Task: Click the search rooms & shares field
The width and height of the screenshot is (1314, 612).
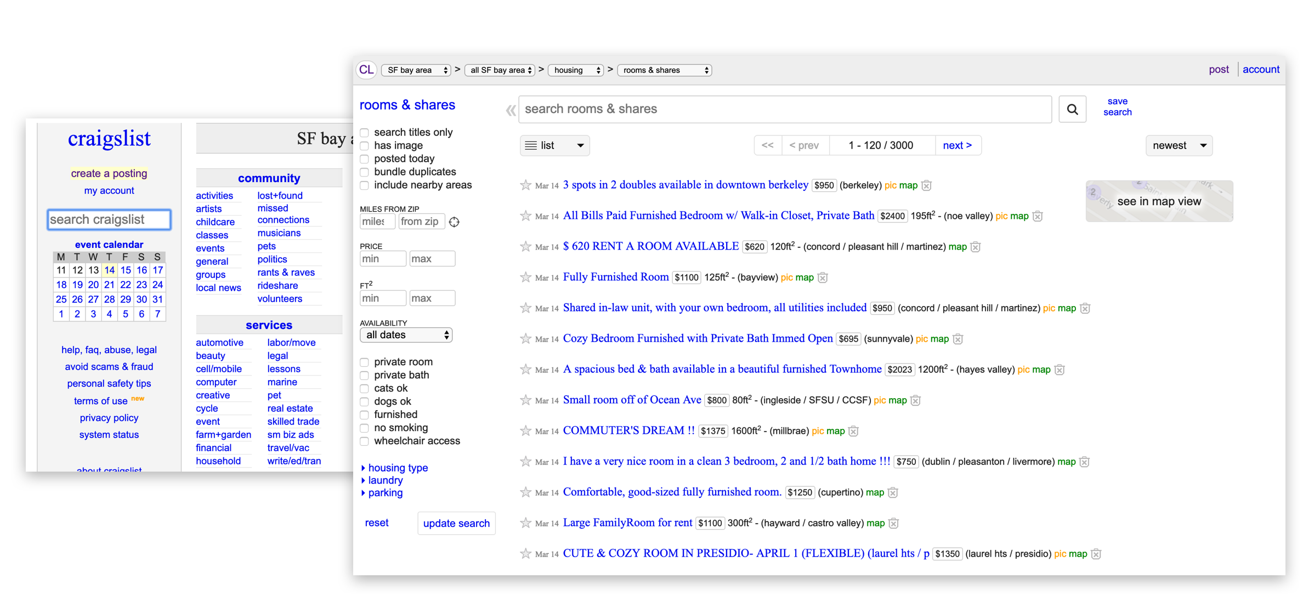Action: 784,109
